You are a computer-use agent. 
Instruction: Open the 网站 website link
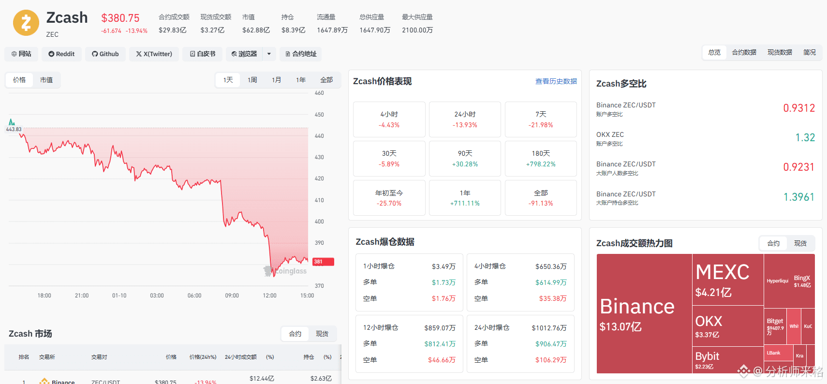point(21,54)
